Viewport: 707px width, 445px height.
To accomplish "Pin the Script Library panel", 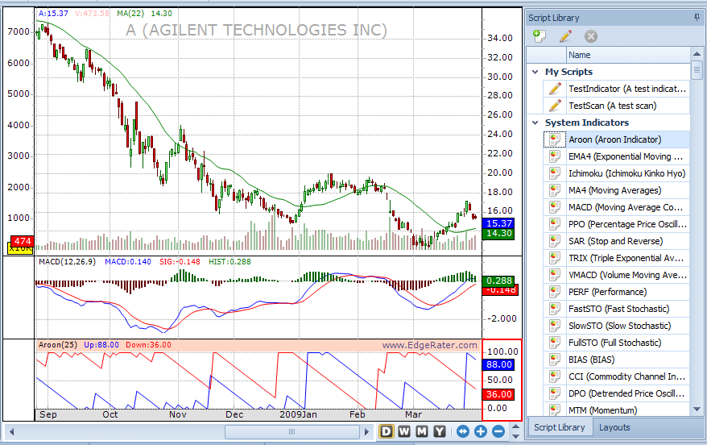I will click(x=697, y=18).
